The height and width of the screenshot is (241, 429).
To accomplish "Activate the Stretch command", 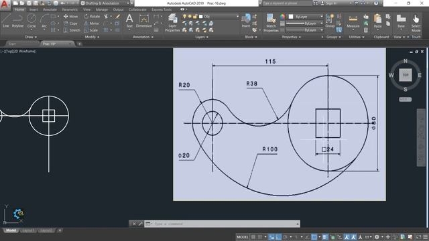I will 72,30.
